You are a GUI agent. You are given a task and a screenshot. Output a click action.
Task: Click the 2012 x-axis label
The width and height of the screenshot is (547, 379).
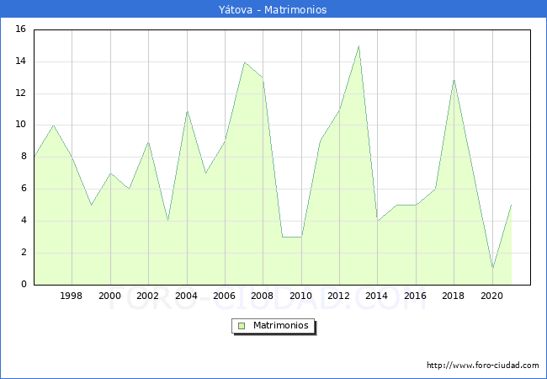point(339,296)
